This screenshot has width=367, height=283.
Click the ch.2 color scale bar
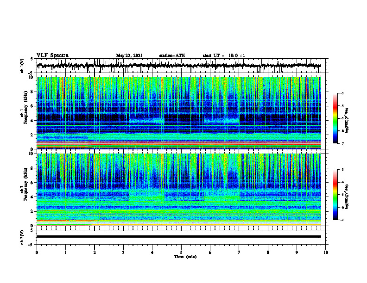[335, 195]
